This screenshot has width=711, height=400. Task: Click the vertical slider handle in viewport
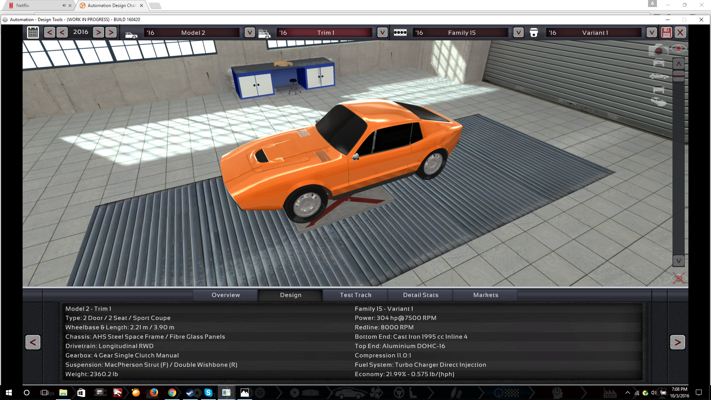tap(678, 76)
